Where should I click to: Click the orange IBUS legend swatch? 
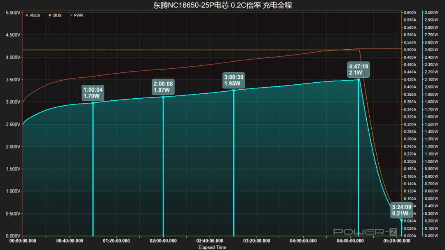pos(50,15)
